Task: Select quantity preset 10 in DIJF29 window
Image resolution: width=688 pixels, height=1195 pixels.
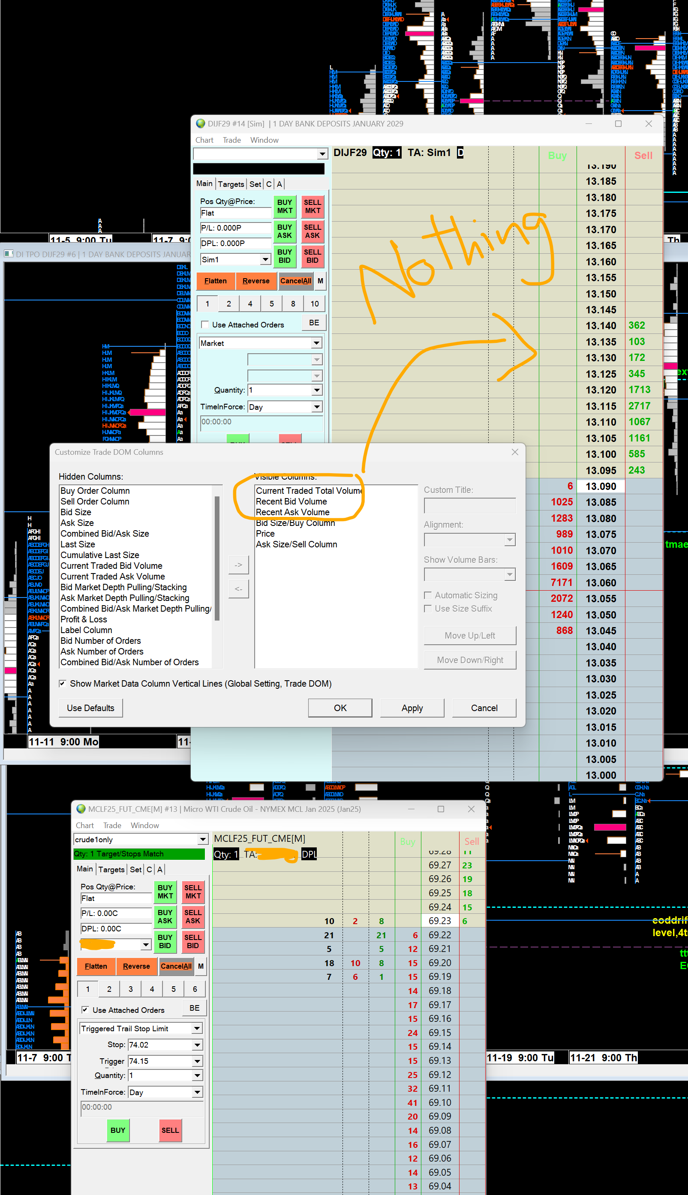Action: point(315,304)
